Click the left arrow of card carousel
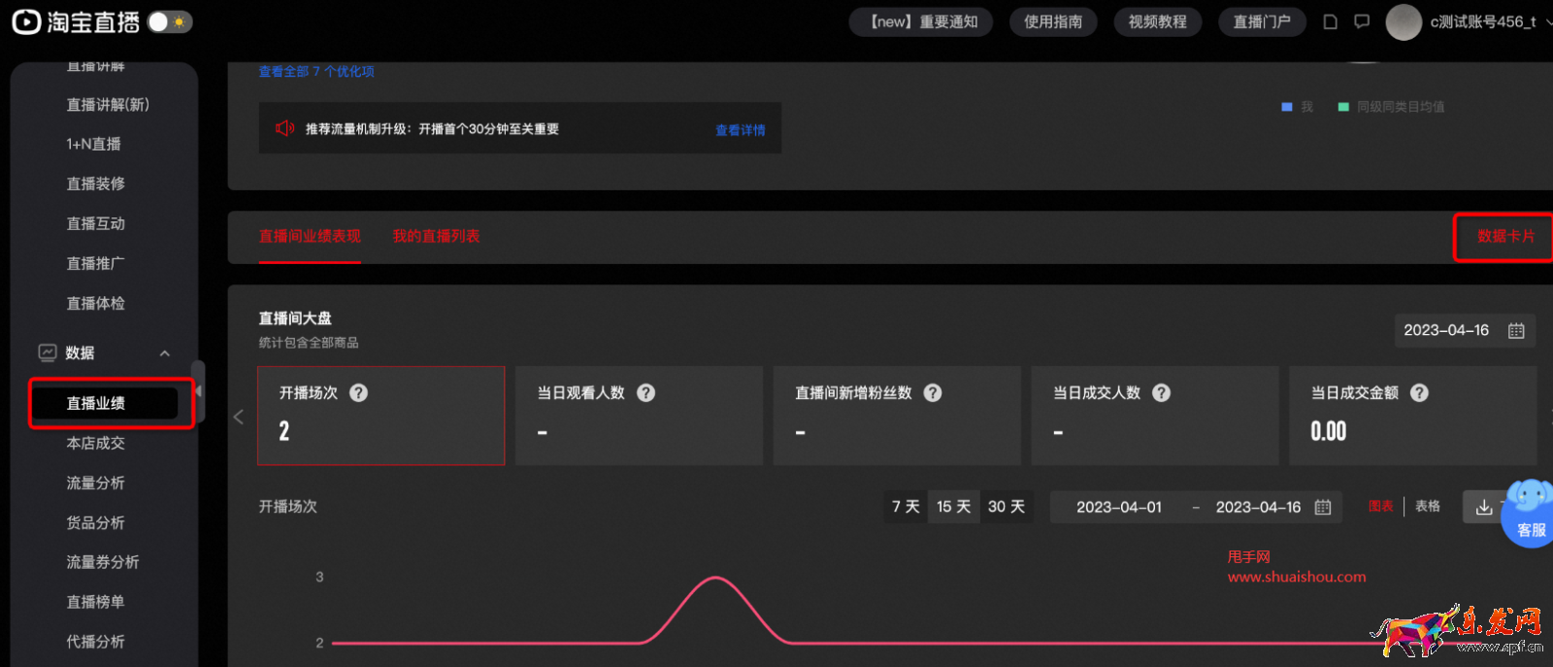Viewport: 1553px width, 667px height. coord(239,417)
